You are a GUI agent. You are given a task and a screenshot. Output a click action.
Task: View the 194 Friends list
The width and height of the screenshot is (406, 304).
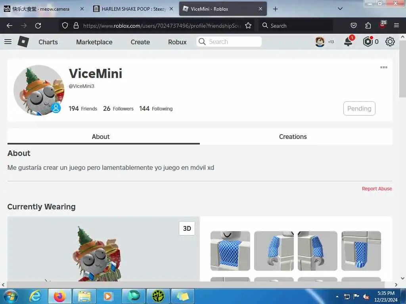[x=83, y=108]
